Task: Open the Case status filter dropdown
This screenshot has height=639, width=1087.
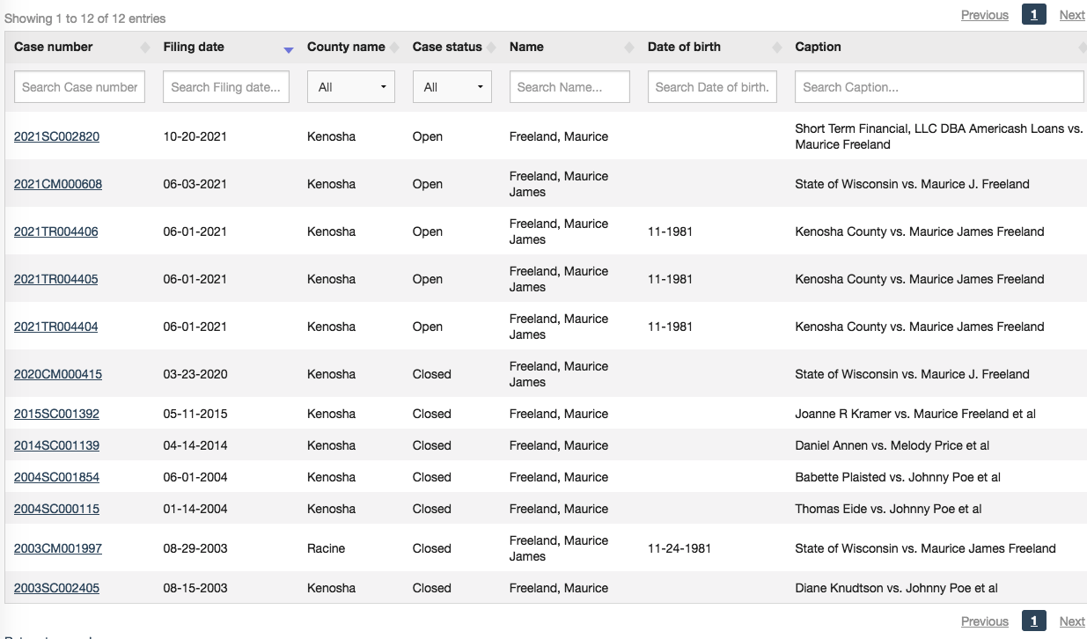Action: (x=452, y=87)
